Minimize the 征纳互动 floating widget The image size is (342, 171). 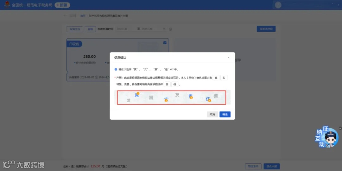[x=340, y=129]
